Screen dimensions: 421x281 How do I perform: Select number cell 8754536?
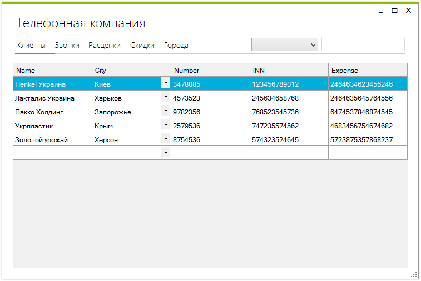point(210,140)
